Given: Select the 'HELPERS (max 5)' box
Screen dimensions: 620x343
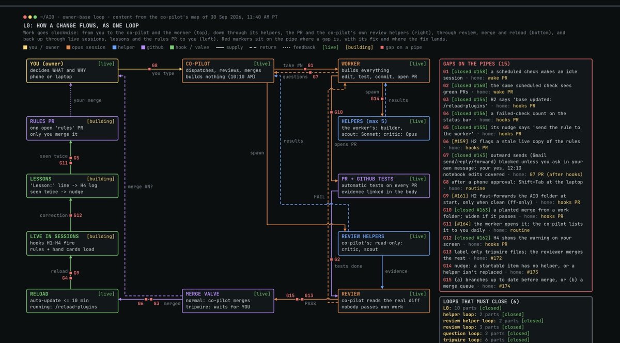Looking at the screenshot, I should (x=384, y=129).
